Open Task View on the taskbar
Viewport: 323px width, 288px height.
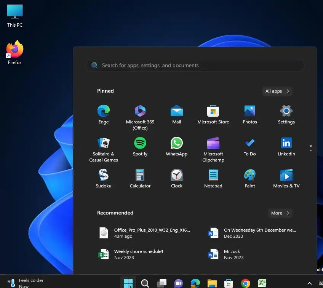(x=162, y=283)
